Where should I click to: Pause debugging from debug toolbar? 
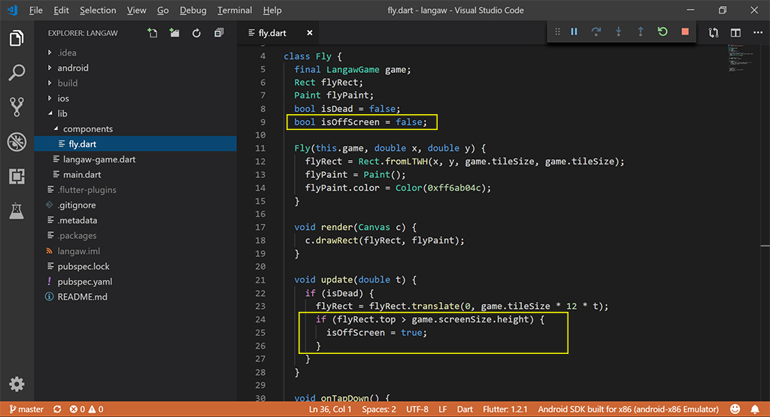574,32
